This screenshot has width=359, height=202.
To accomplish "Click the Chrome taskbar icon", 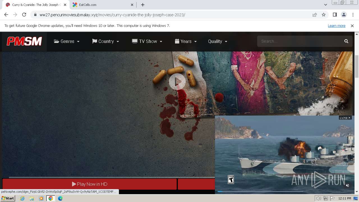I will tap(50, 198).
